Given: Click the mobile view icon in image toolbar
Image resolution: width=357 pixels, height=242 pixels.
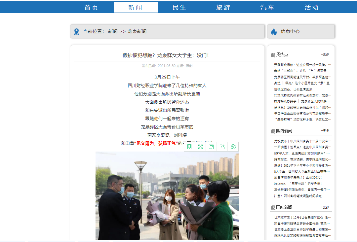Looking at the screenshot, I should (x=189, y=147).
